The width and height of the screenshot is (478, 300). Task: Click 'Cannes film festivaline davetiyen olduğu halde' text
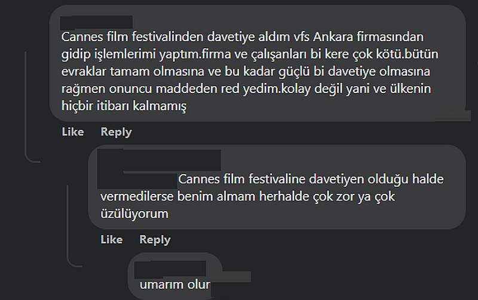[x=311, y=179]
